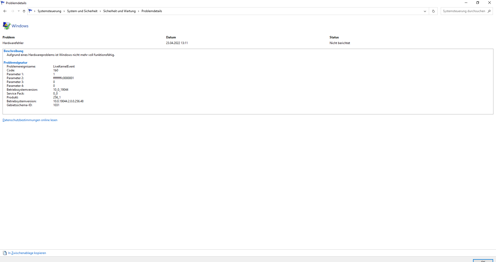Click the Windows problem report icon
Image resolution: width=496 pixels, height=262 pixels.
[x=6, y=26]
